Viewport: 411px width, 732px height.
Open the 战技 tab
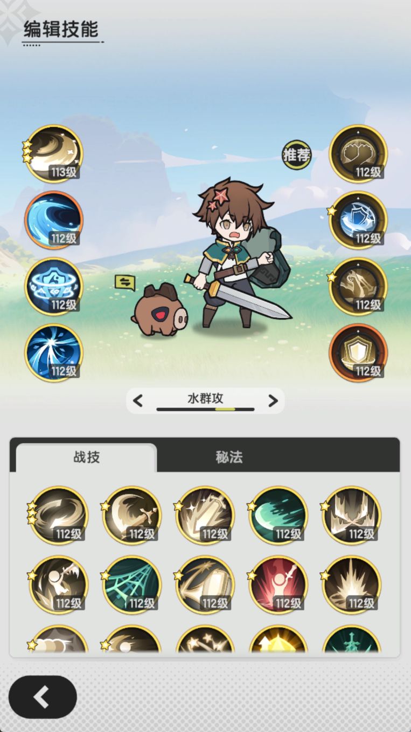[87, 457]
